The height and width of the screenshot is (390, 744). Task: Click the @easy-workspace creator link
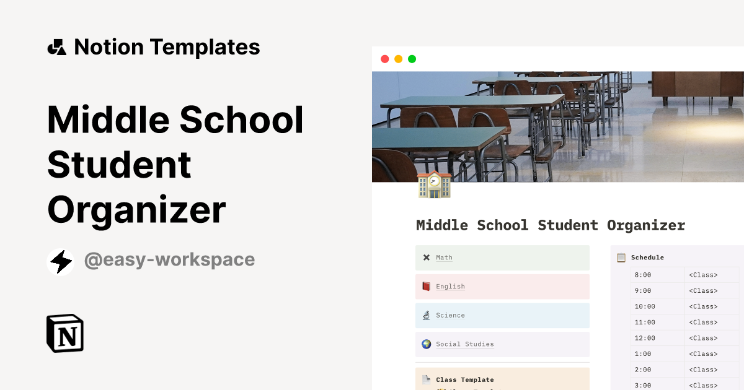pyautogui.click(x=169, y=259)
